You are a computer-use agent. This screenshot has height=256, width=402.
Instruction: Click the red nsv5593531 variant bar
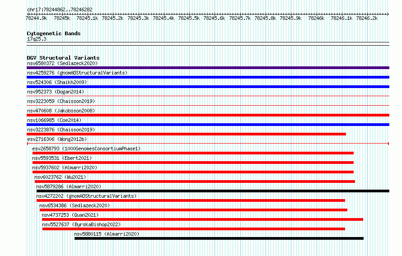pos(193,163)
